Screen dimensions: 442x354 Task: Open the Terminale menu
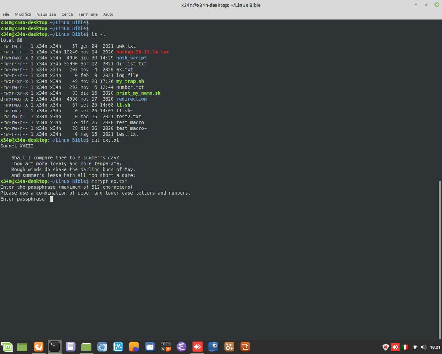88,14
